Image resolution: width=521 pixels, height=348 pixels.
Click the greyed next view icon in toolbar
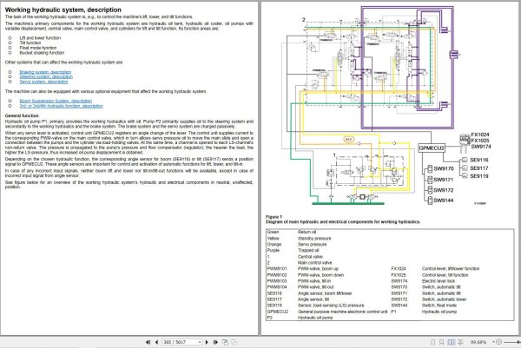pyautogui.click(x=234, y=342)
